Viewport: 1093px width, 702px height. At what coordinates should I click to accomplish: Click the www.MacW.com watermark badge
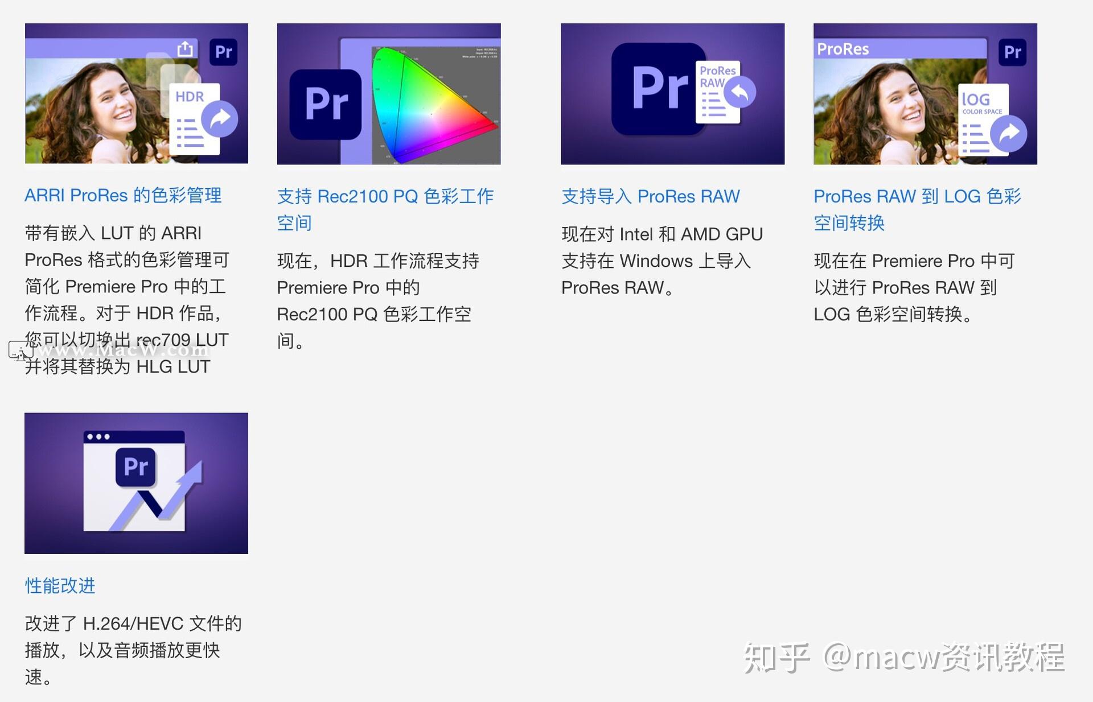point(108,350)
